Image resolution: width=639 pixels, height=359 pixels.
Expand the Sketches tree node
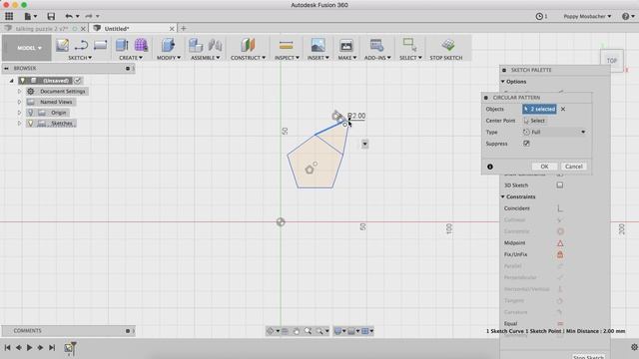coord(19,123)
